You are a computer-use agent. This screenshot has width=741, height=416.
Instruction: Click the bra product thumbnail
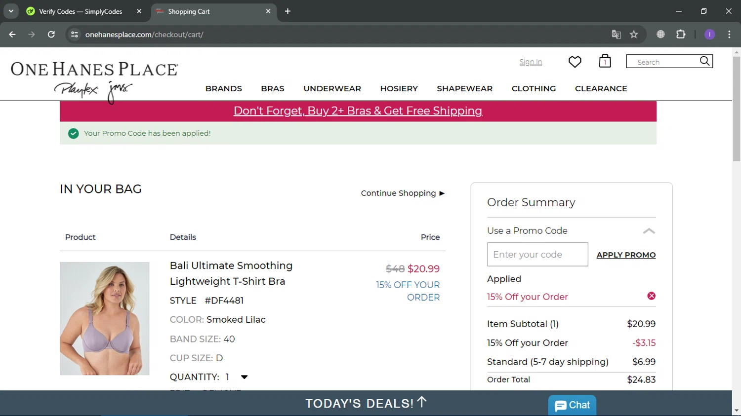pos(104,318)
